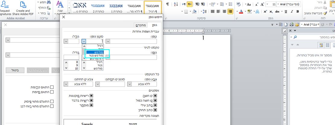
Task: Apply subscript (x₂) formatting
Action: click(x=271, y=11)
